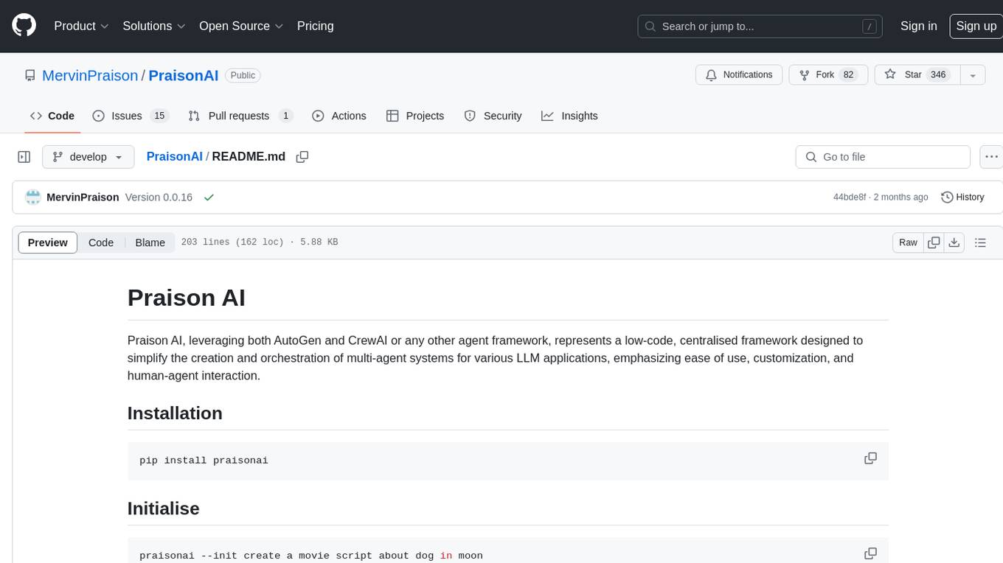Select the Blame view
1003x563 pixels.
click(x=150, y=242)
